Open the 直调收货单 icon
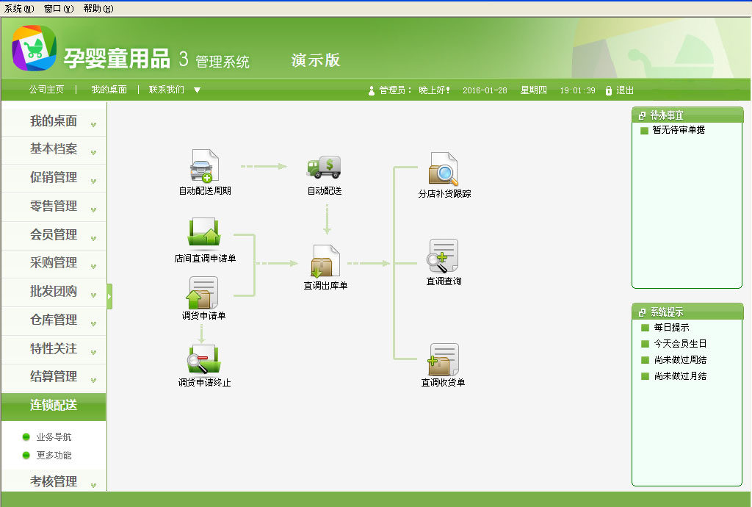The width and height of the screenshot is (752, 507). [443, 360]
